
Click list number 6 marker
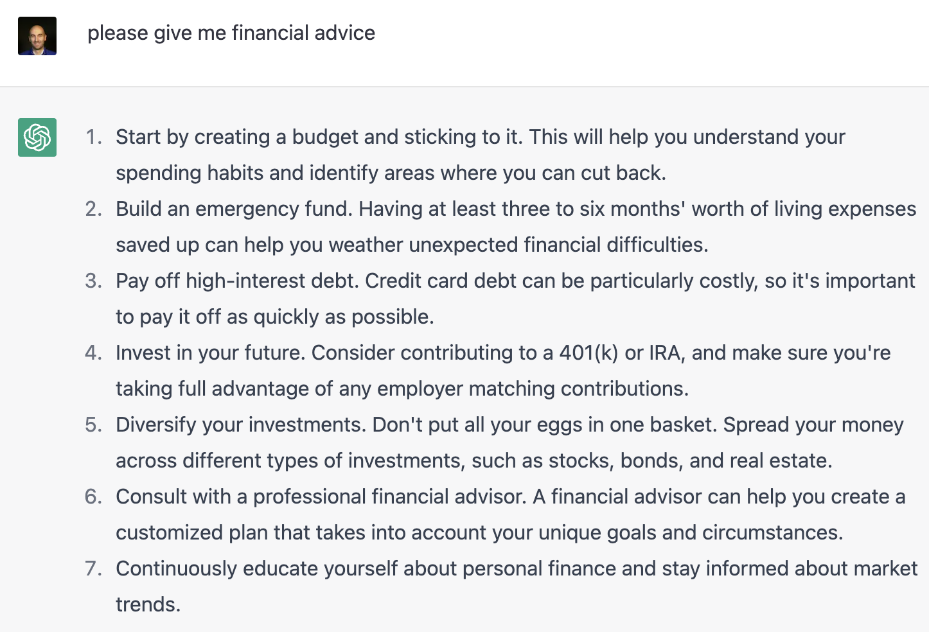pyautogui.click(x=94, y=496)
